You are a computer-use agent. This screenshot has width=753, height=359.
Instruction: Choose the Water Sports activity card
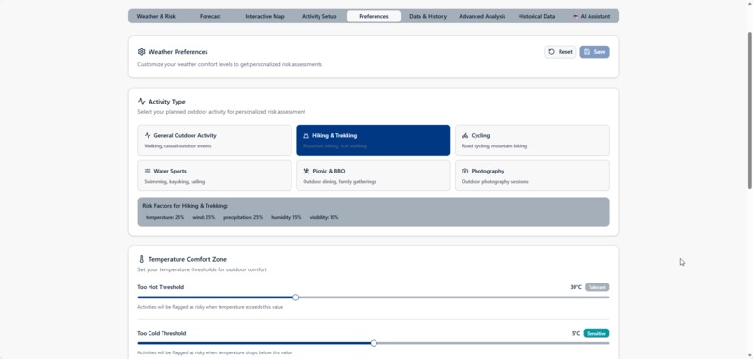click(215, 175)
